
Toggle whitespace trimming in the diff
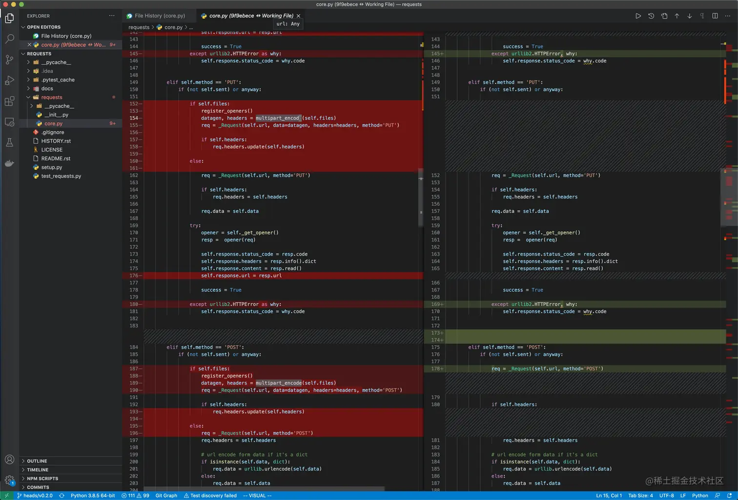tap(702, 16)
